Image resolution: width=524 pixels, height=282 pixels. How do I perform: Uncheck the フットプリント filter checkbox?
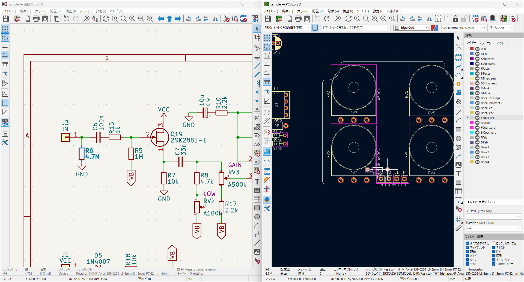(x=467, y=248)
